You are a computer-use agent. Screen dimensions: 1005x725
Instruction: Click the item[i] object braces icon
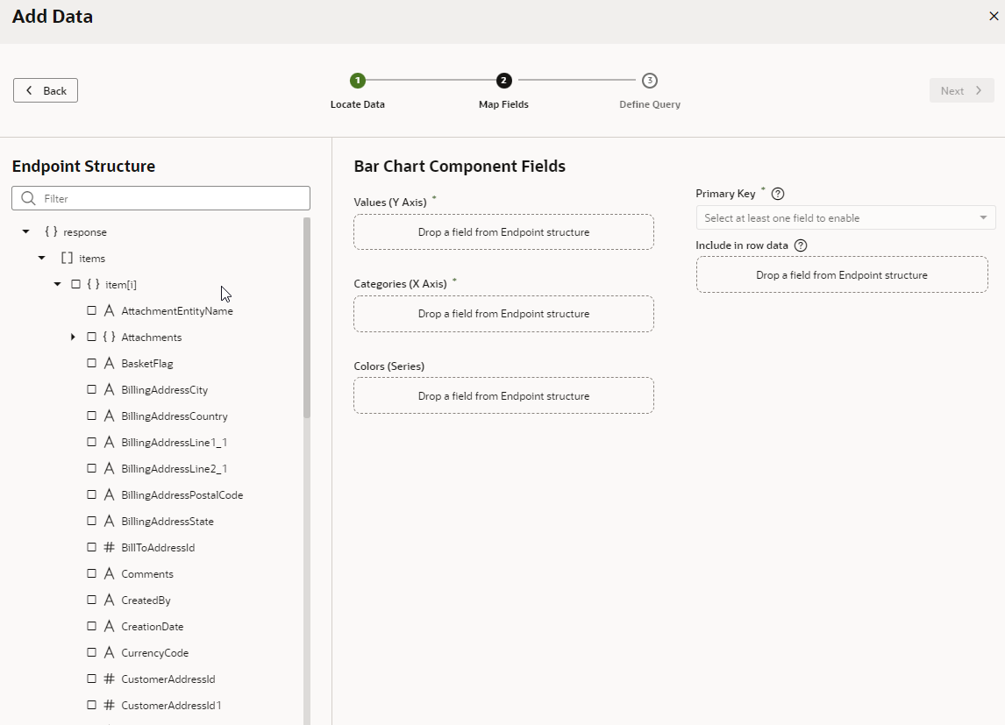point(94,284)
